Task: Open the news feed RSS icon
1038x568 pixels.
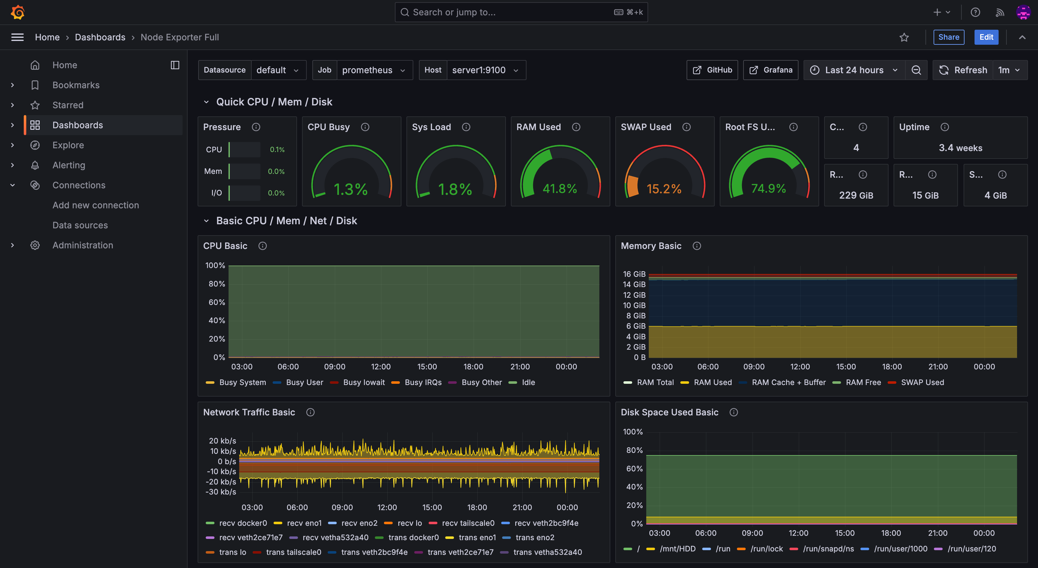Action: pyautogui.click(x=1000, y=12)
